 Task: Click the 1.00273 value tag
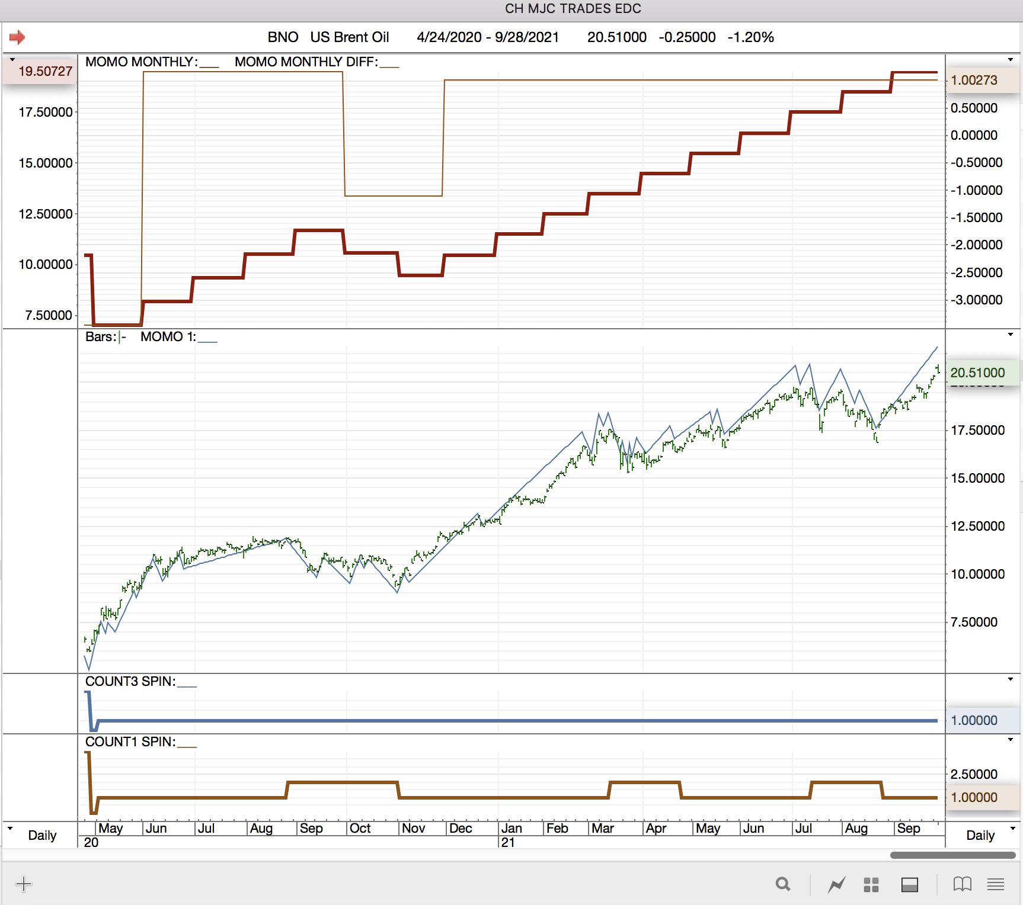click(x=983, y=80)
